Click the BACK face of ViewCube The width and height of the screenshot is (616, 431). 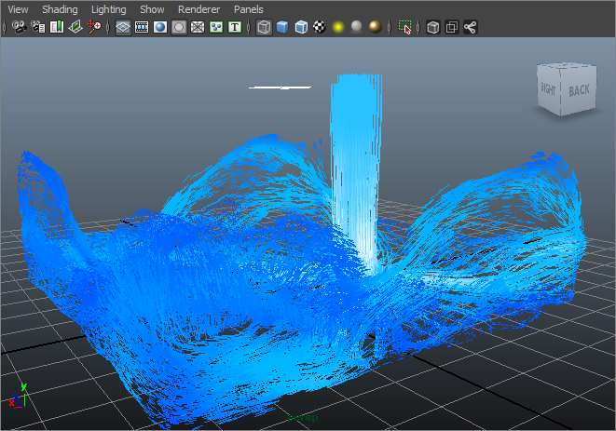click(x=579, y=90)
